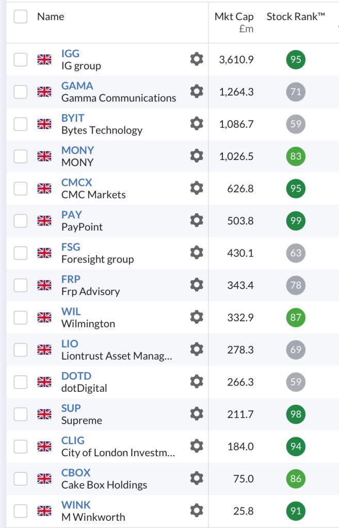The width and height of the screenshot is (339, 528).
Task: Tick the select-all checkbox in header
Action: pos(21,17)
